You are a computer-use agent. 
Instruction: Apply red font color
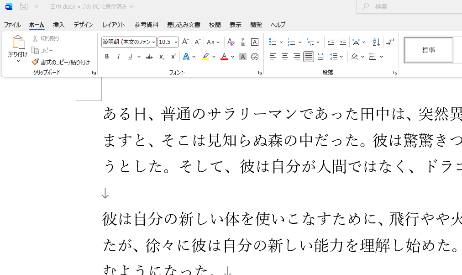tap(224, 57)
